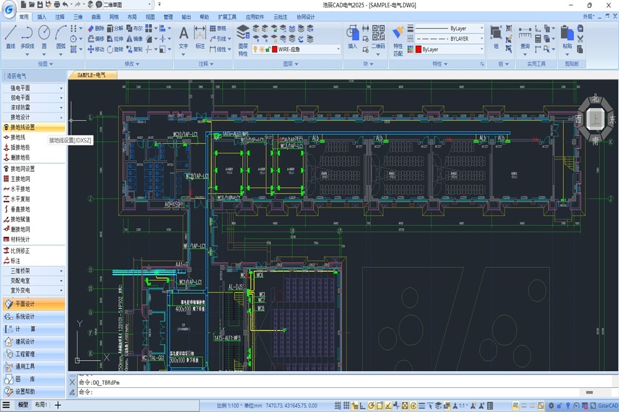The height and width of the screenshot is (412, 619).
Task: Toggle ortho mode in status bar
Action: [x=363, y=406]
